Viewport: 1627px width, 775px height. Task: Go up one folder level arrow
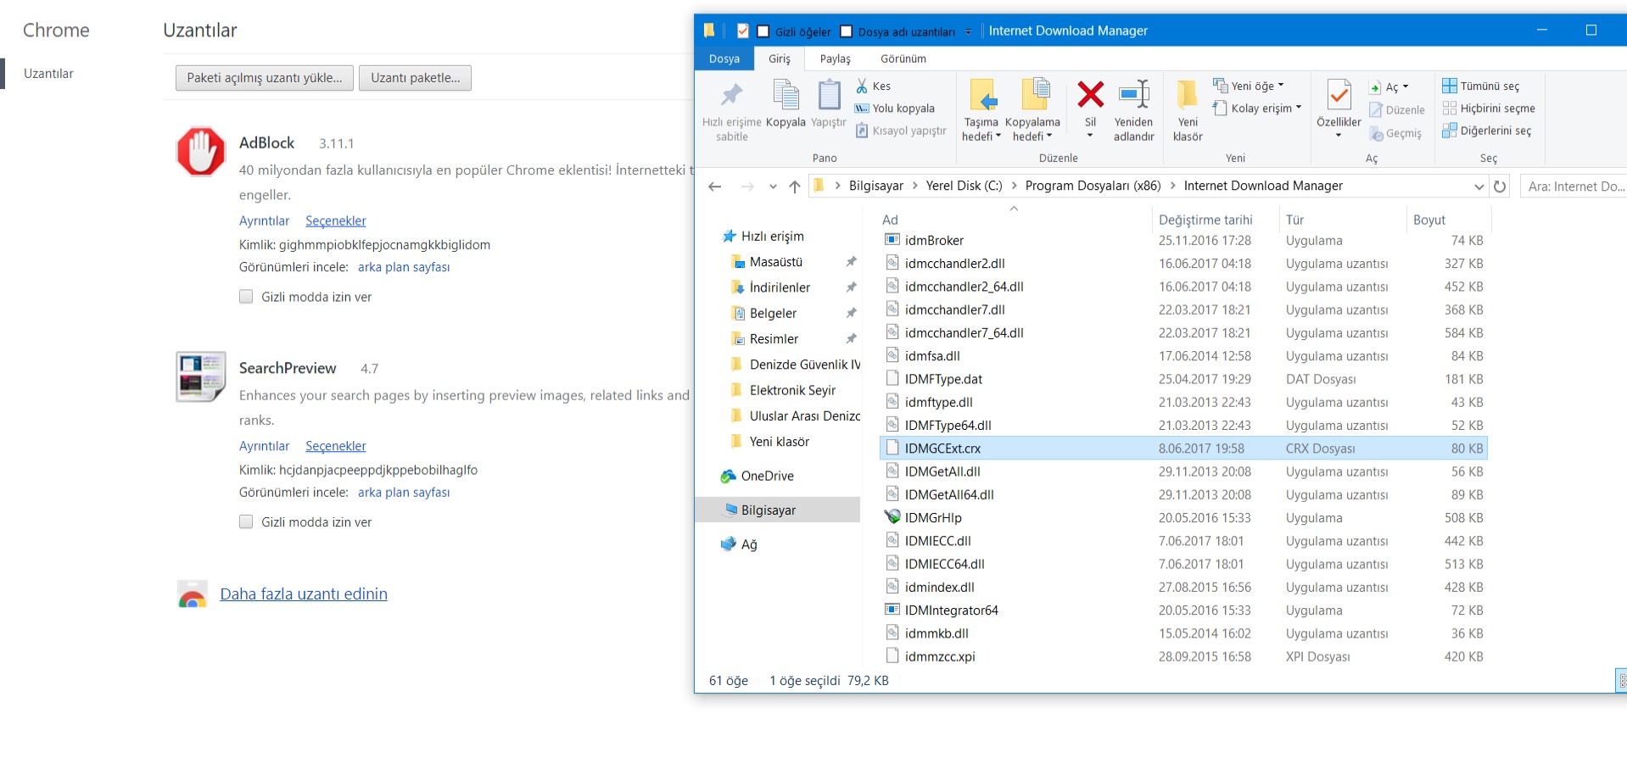tap(795, 187)
